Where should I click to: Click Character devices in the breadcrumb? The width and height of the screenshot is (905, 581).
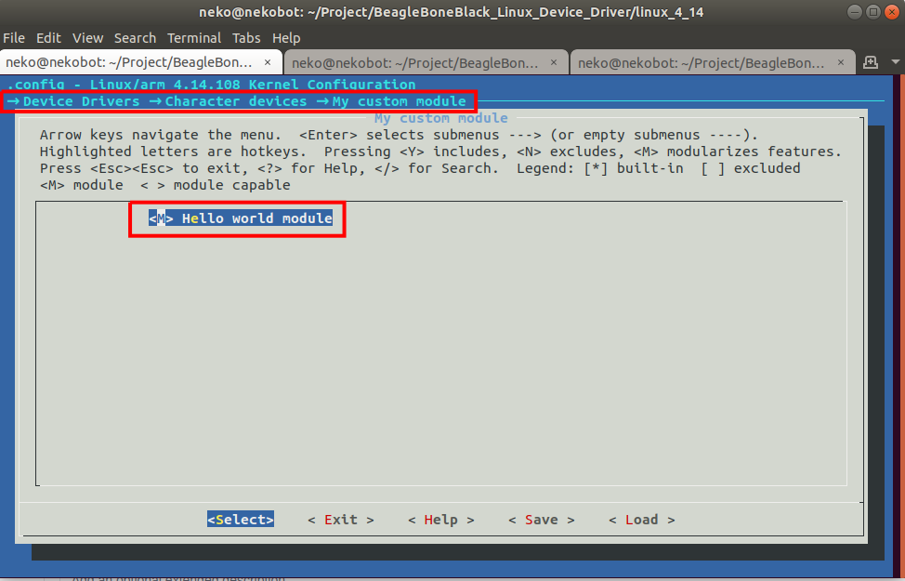[236, 101]
